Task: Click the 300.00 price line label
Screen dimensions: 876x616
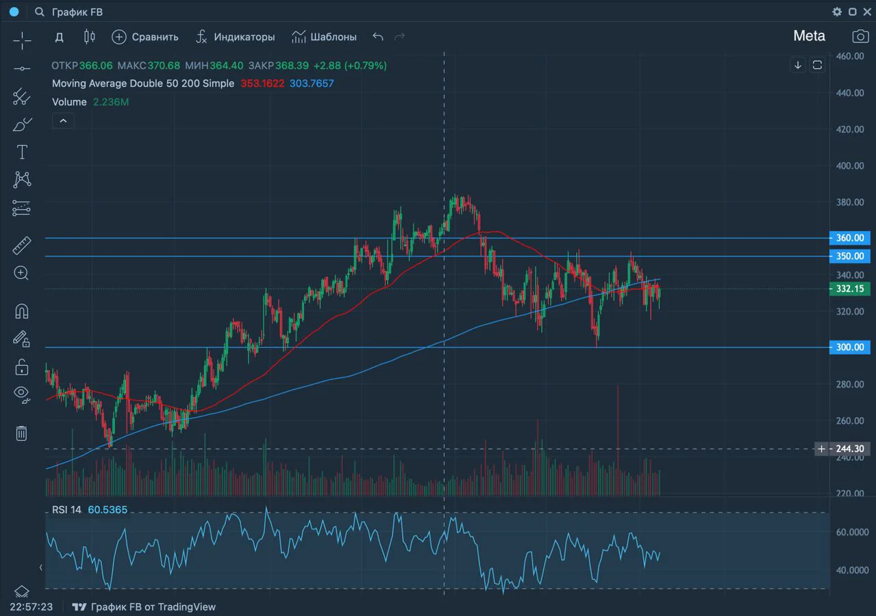Action: point(850,347)
